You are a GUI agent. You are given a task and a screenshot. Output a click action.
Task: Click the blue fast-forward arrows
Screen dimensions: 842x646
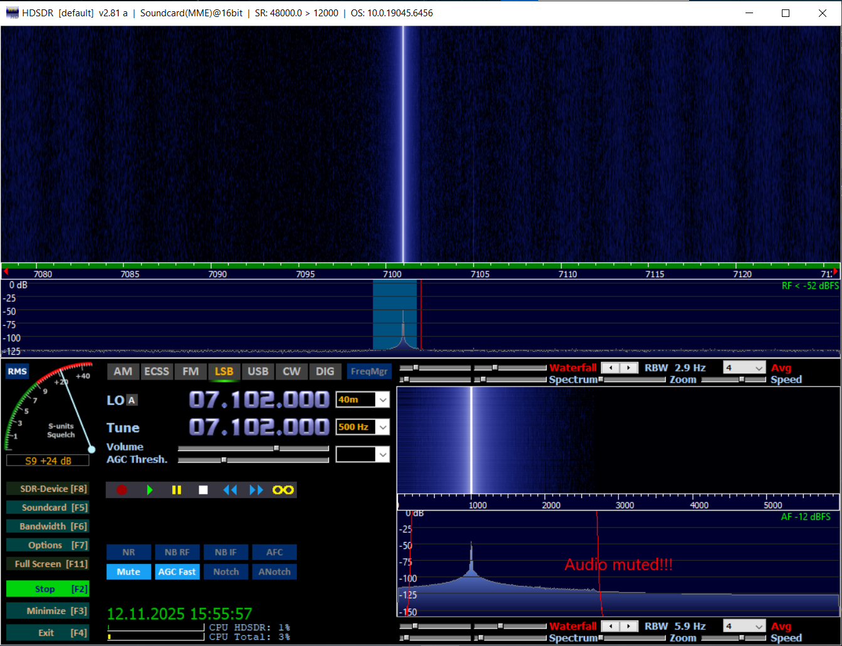pyautogui.click(x=256, y=490)
